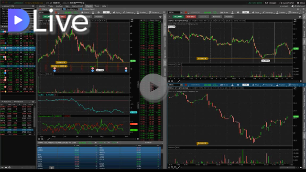Image resolution: width=306 pixels, height=172 pixels.
Task: Select the Product Depth sub-tab
Action: point(87,9)
